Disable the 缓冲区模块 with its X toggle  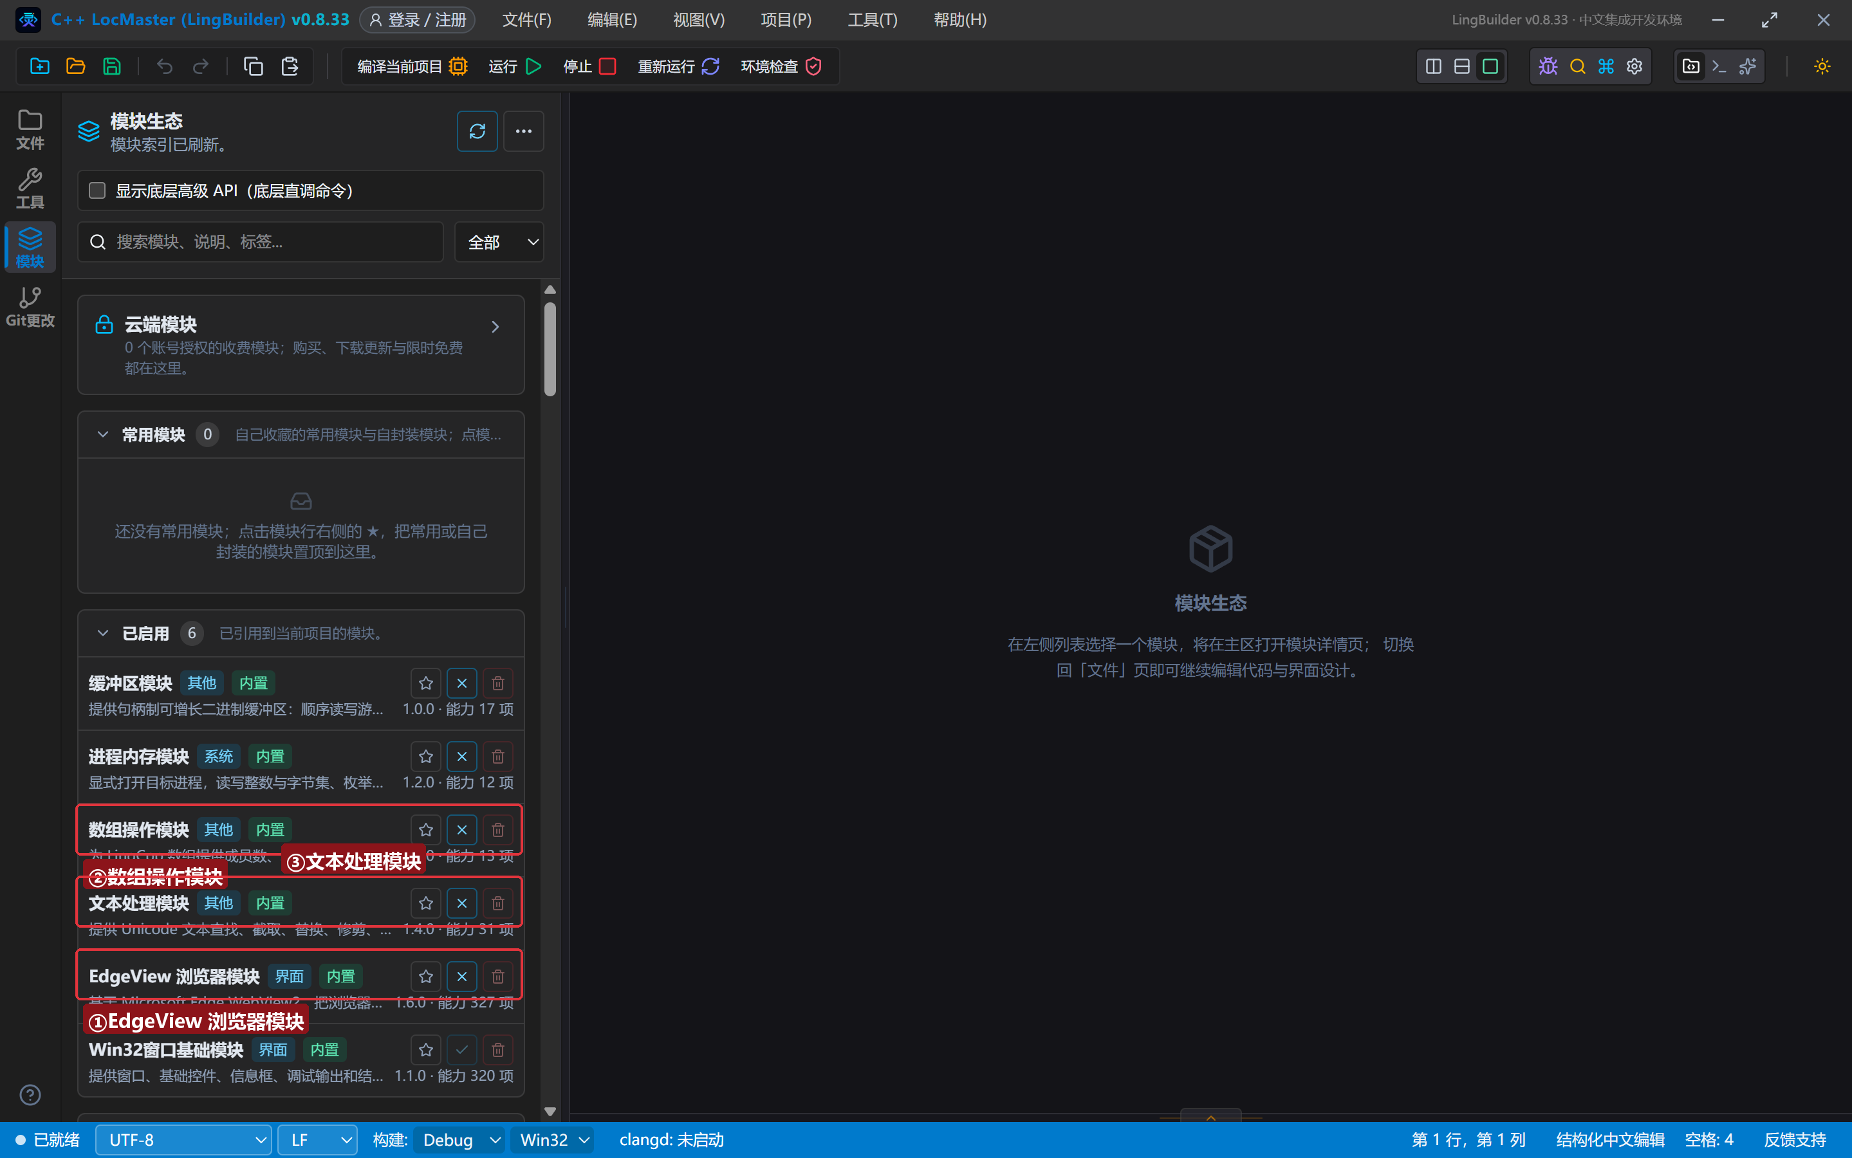tap(462, 683)
